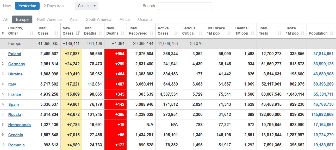Viewport: 336px width, 150px height.
Task: Click the New Cases sort icon
Action: (78, 34)
